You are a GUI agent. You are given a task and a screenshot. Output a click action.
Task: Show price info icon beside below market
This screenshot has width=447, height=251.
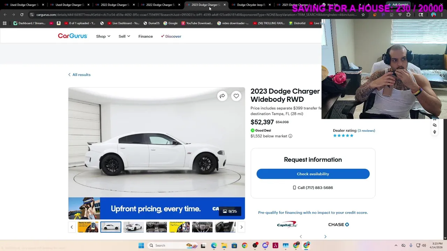tap(290, 136)
